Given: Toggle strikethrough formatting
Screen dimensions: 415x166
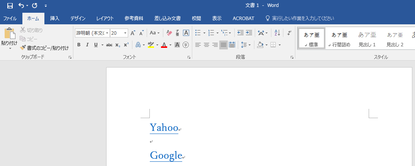Looking at the screenshot, I should point(109,45).
